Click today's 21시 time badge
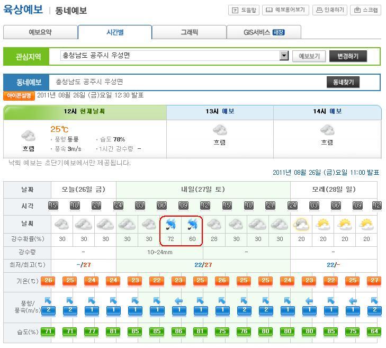Viewport: 386px width, 348px height. coord(96,206)
